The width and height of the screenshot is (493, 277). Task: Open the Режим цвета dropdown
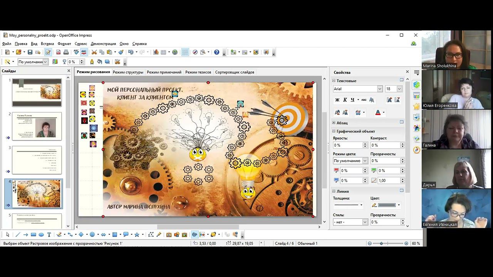click(x=365, y=161)
